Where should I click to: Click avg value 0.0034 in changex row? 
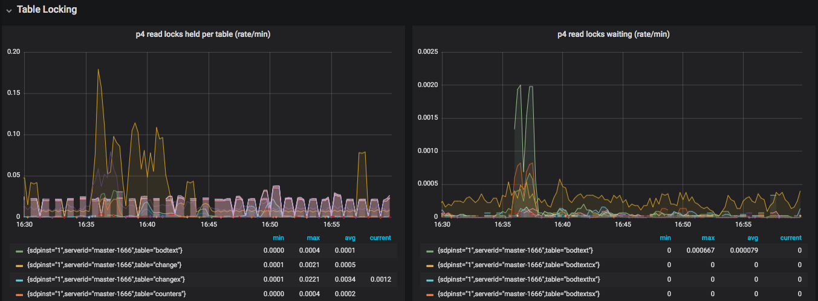click(x=345, y=279)
